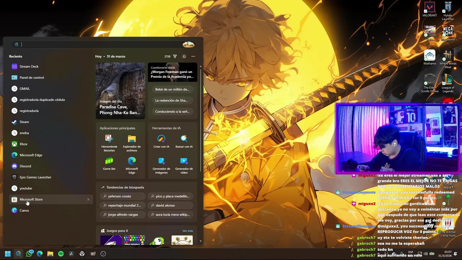Search trending 'repechaje mundial 2...'

click(x=122, y=205)
